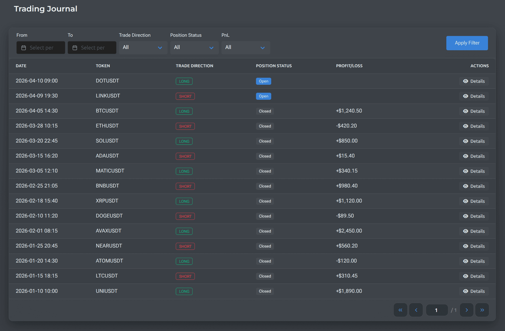Open Details for MATICUSDT trade
Viewport: 505px width, 331px height.
point(474,171)
